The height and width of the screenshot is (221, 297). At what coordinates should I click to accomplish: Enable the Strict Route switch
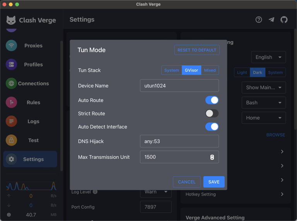(212, 113)
